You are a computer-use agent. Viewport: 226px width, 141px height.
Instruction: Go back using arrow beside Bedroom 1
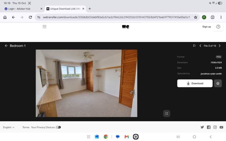pyautogui.click(x=6, y=46)
